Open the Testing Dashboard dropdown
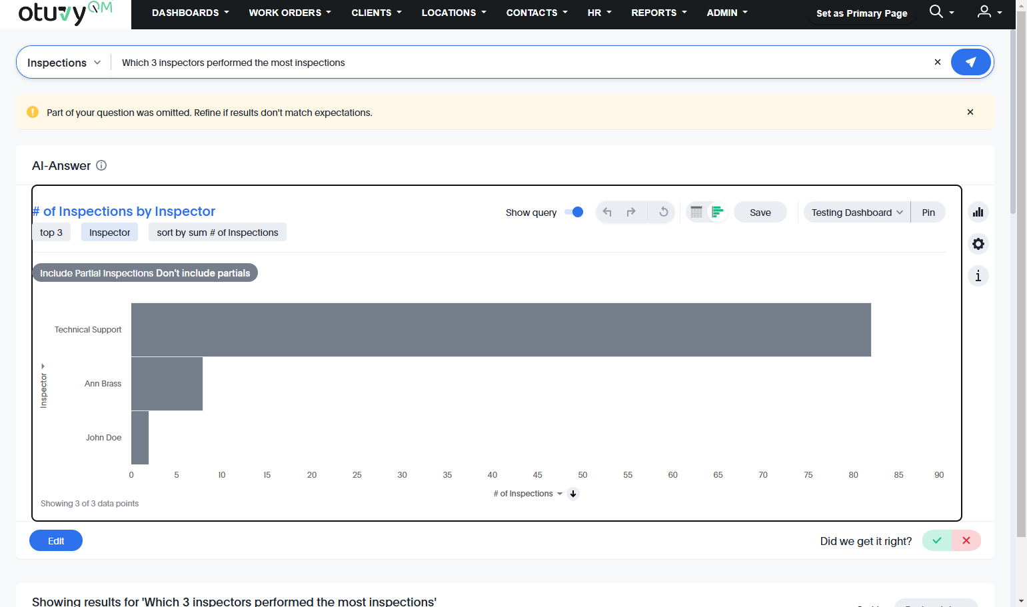 [x=857, y=213]
